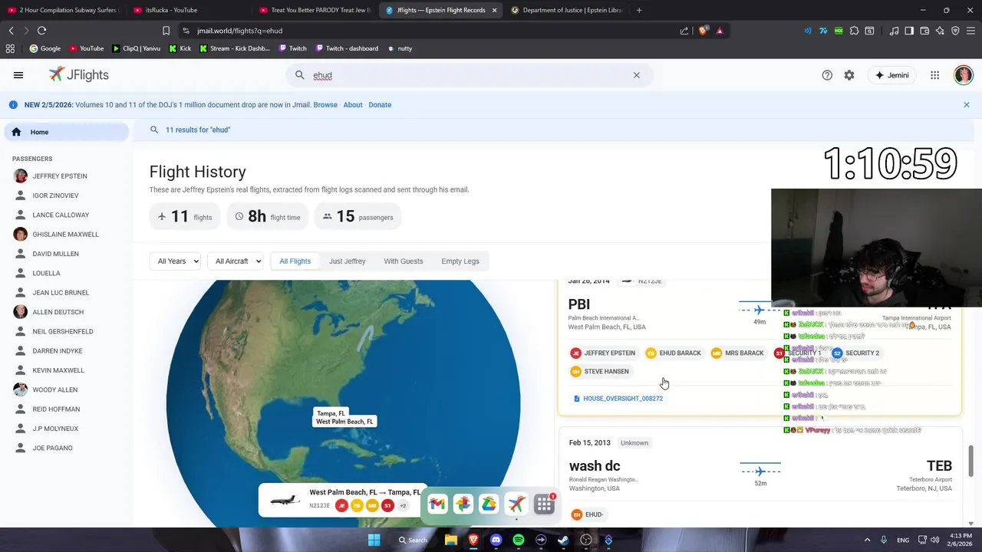This screenshot has height=552, width=982.
Task: Open the dock apps grid with notification badge
Action: [x=544, y=504]
